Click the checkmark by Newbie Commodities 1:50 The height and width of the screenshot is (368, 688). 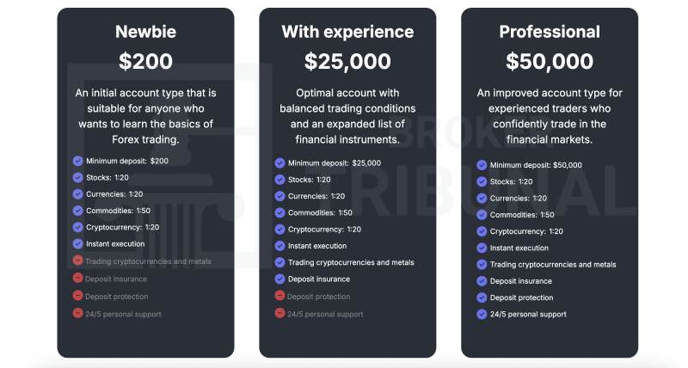click(77, 211)
